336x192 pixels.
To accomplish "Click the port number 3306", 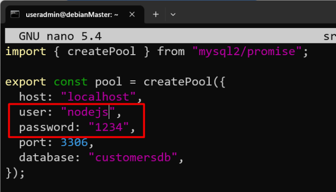I will (74, 142).
